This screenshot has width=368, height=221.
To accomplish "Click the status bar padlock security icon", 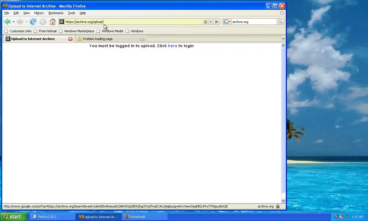I will click(277, 206).
